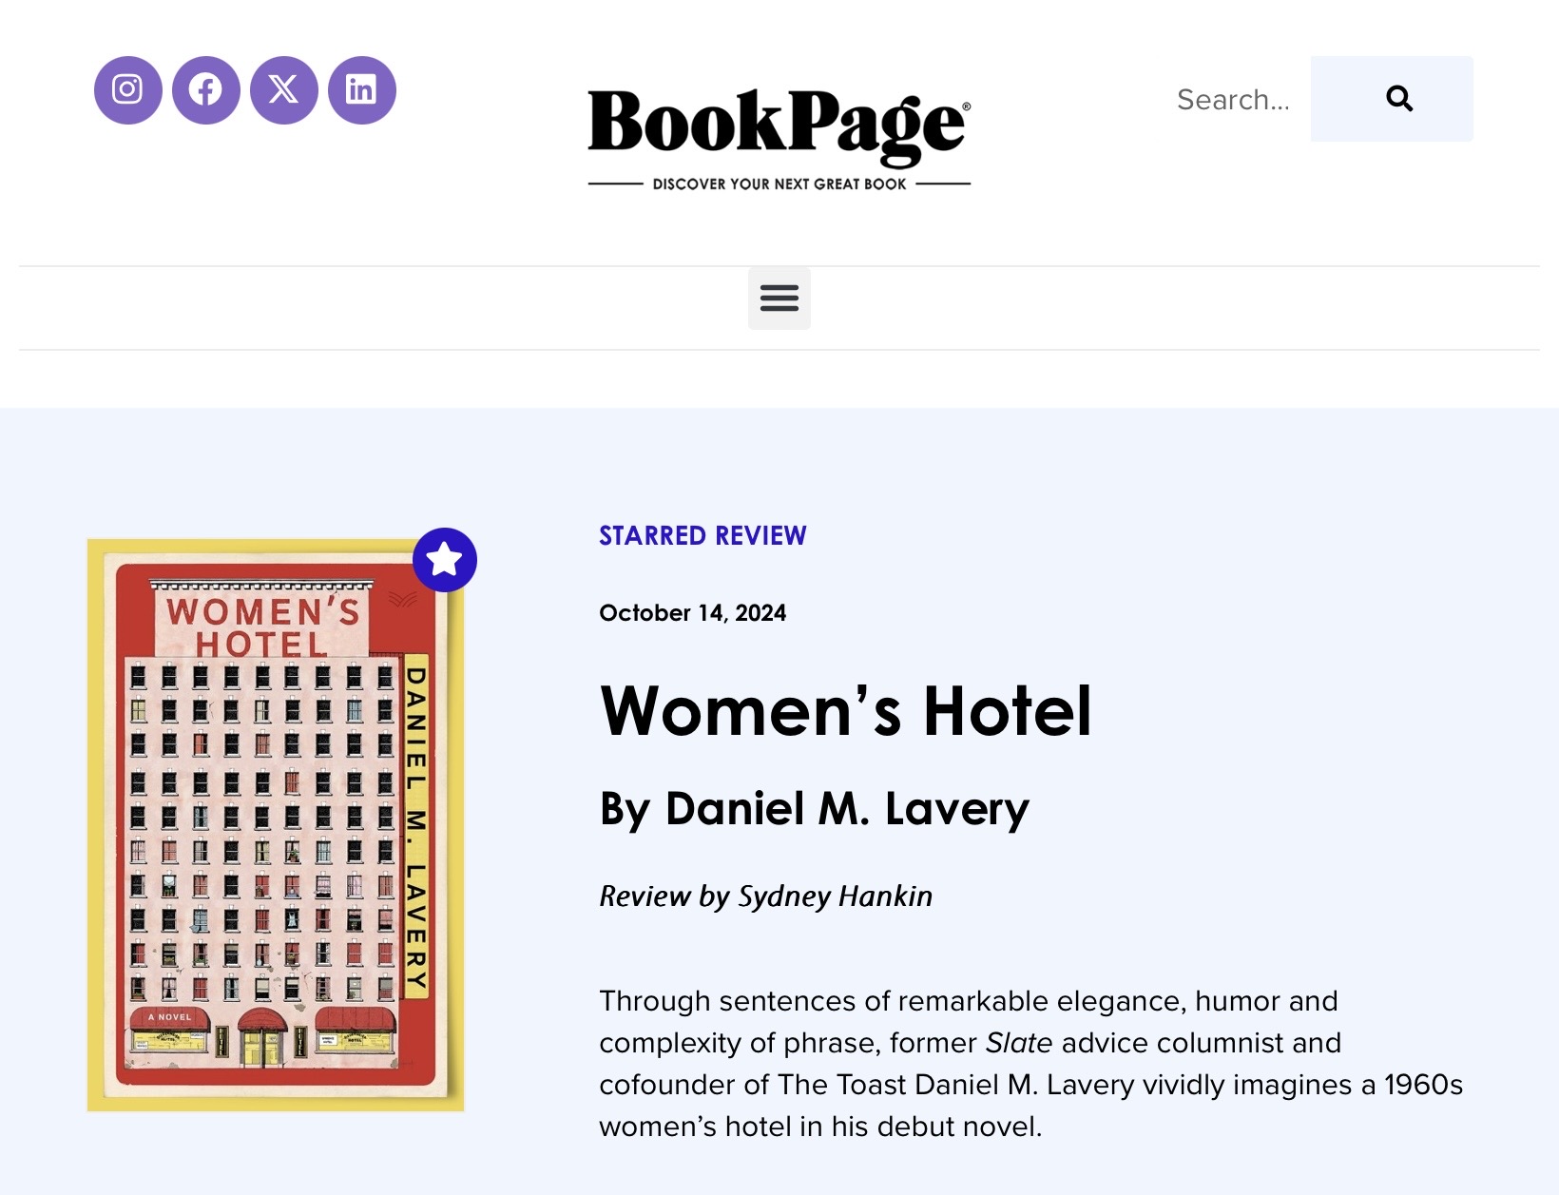Click the date October 14, 2024

[x=692, y=613]
